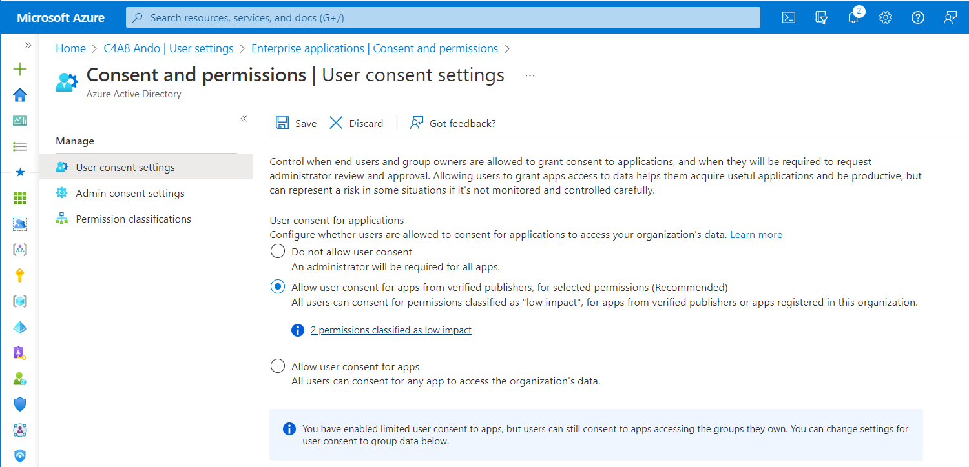Viewport: 969px width, 467px height.
Task: Select Allow user consent from verified publishers
Action: [278, 287]
